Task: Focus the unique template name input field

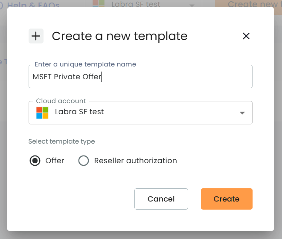Action: coord(140,77)
